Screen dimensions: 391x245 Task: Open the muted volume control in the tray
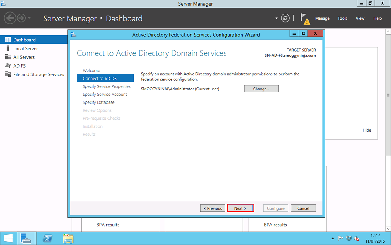(x=357, y=238)
